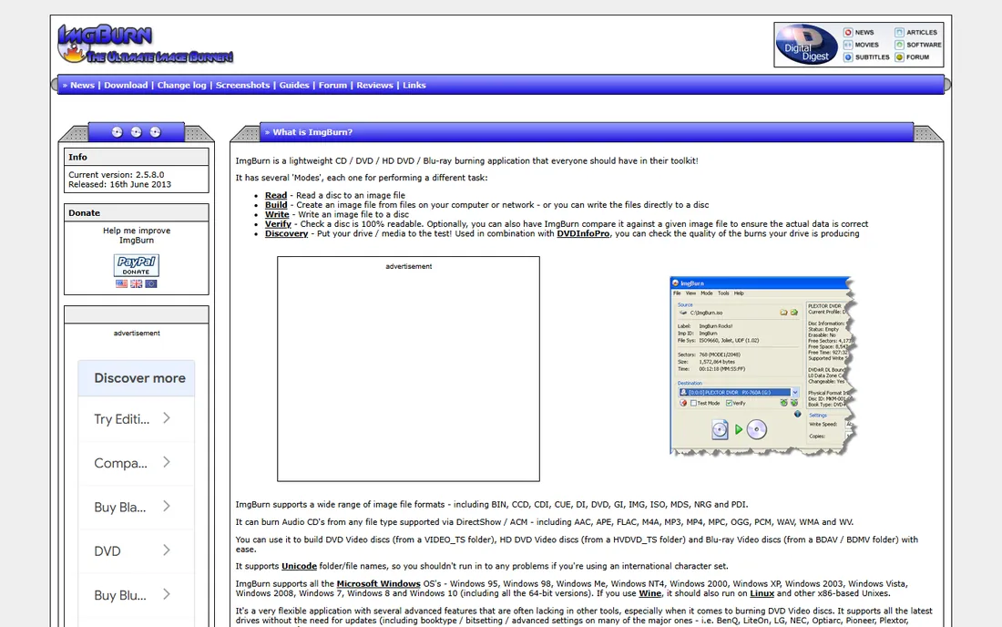Open Digital Digest Software link

[917, 45]
